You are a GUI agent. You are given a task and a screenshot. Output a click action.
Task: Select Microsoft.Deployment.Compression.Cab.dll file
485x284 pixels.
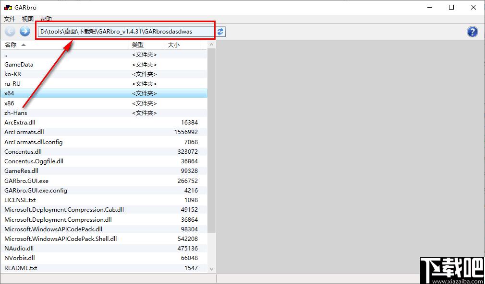coord(103,210)
